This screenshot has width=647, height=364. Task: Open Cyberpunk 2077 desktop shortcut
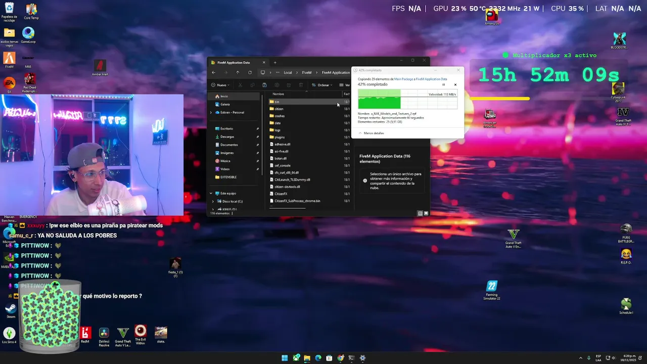coord(618,92)
